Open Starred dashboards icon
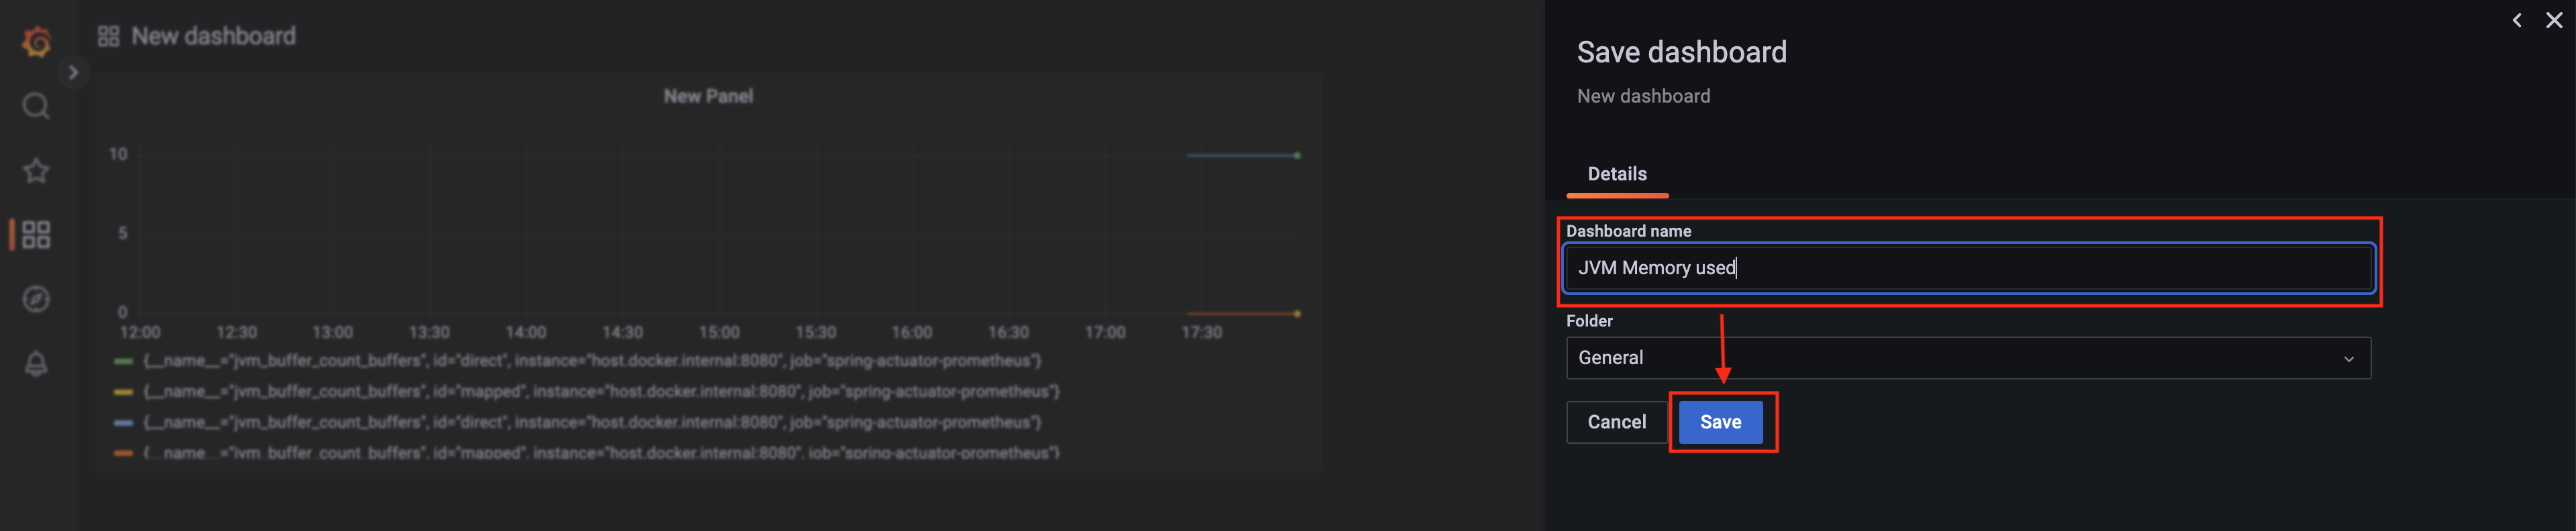Viewport: 2576px width, 531px height. (36, 171)
